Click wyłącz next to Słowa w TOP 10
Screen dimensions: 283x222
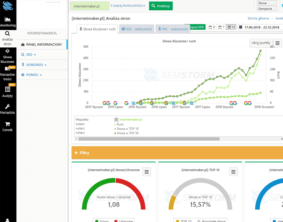click(x=80, y=128)
